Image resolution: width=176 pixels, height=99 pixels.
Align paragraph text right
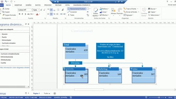[54, 14]
